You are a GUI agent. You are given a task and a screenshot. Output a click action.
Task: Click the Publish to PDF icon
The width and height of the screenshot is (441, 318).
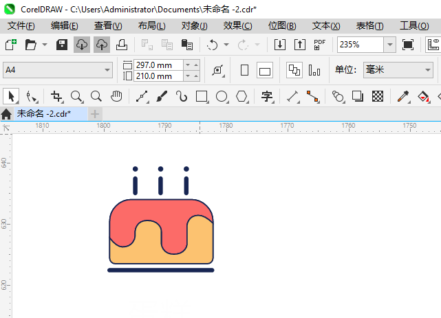pyautogui.click(x=319, y=45)
